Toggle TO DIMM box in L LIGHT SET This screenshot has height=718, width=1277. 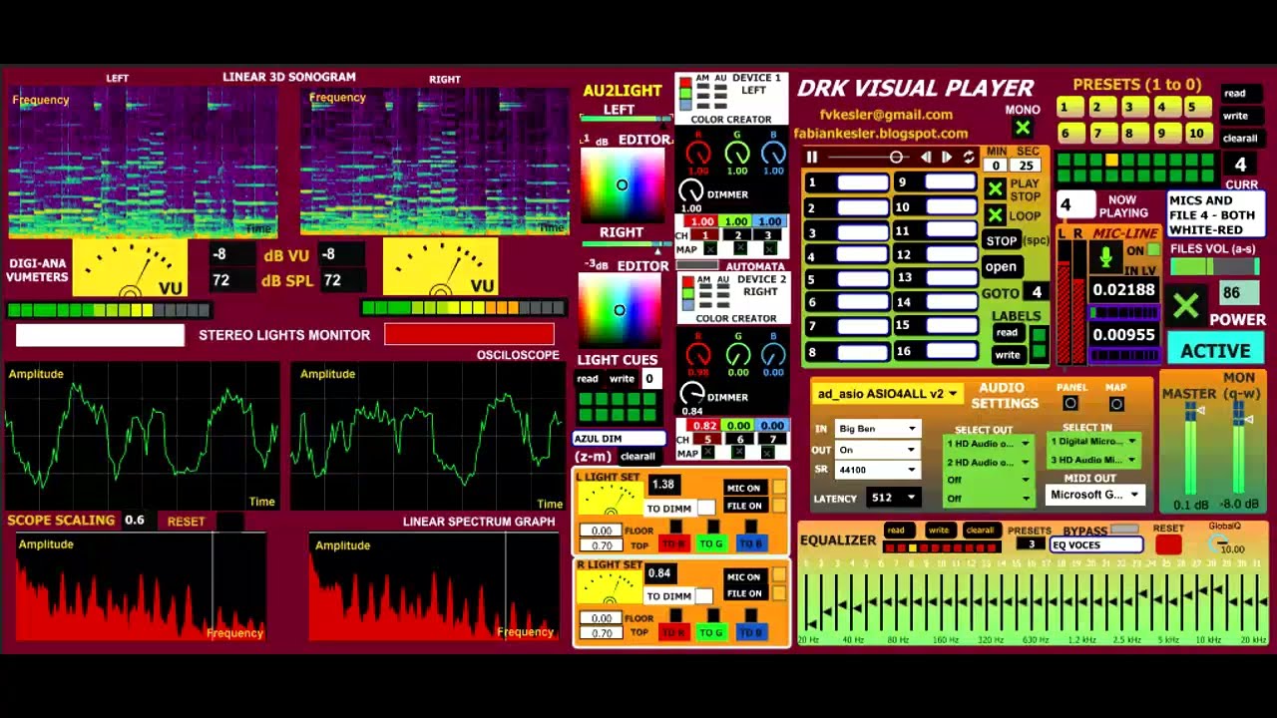[x=706, y=508]
